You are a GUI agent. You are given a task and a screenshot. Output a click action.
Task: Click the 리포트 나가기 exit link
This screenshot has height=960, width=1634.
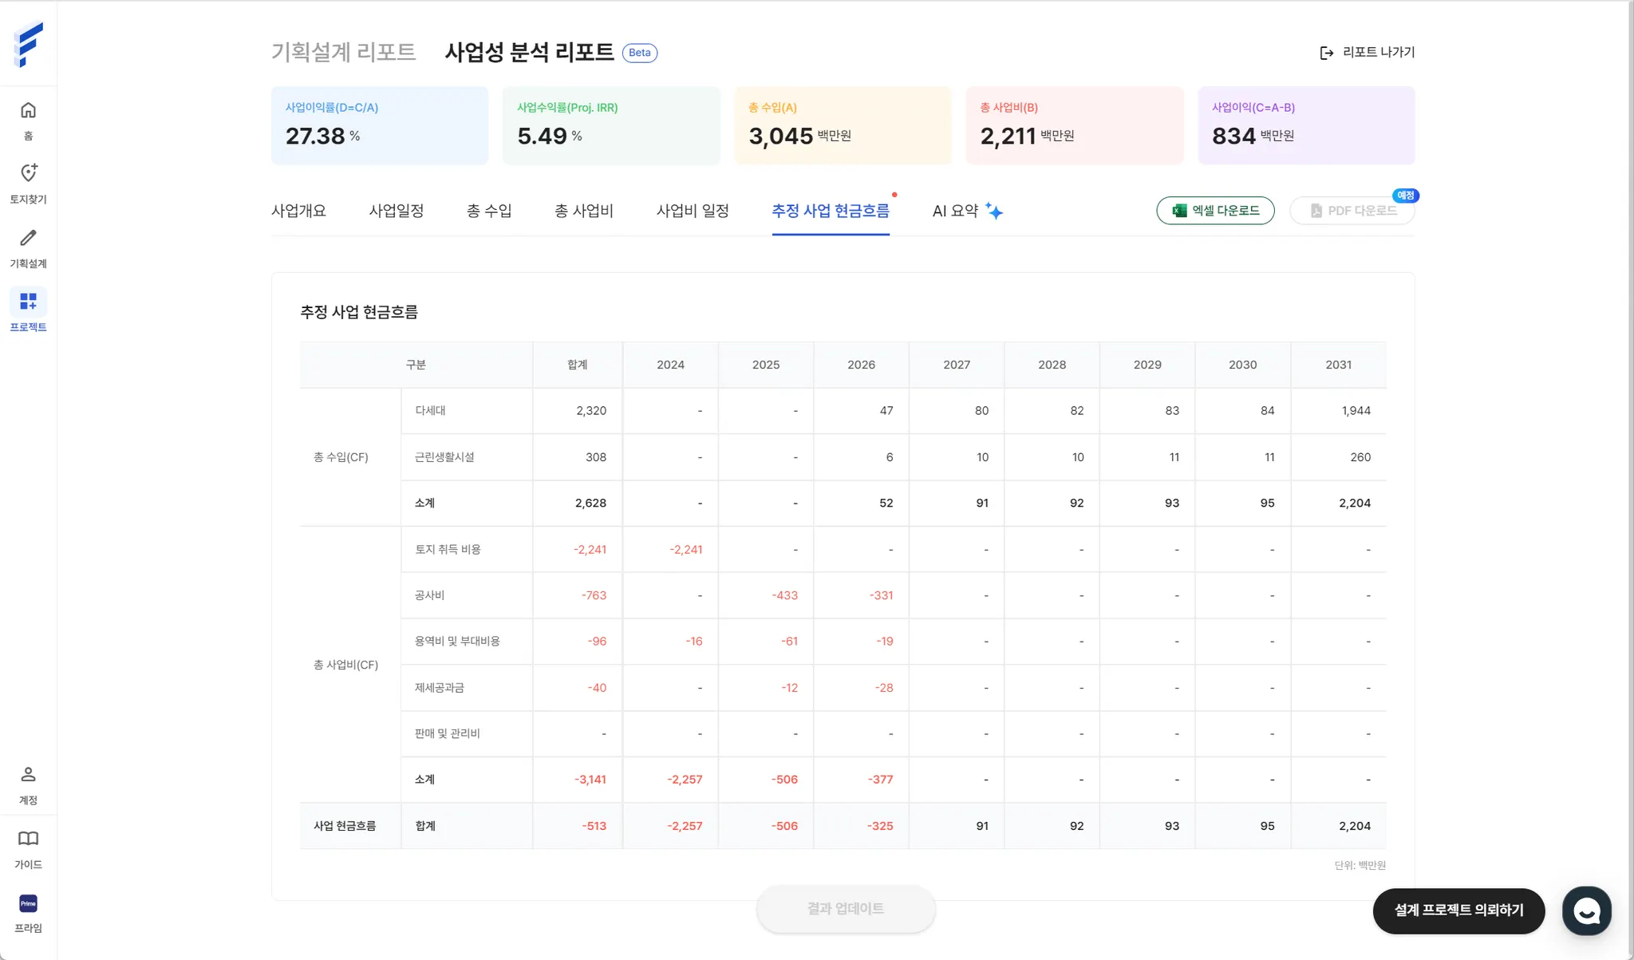[1367, 53]
